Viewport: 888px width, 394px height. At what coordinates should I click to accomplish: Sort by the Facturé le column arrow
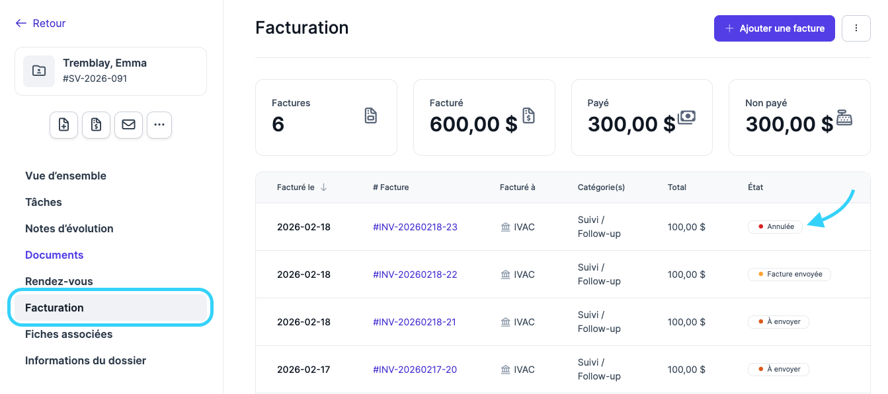[323, 187]
